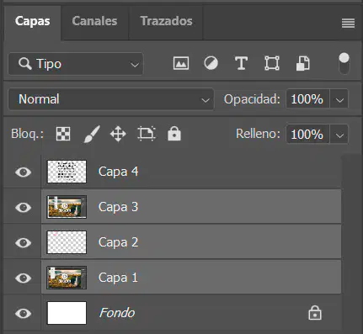Lock image pixels brush icon
Image resolution: width=363 pixels, height=334 pixels.
(x=92, y=134)
